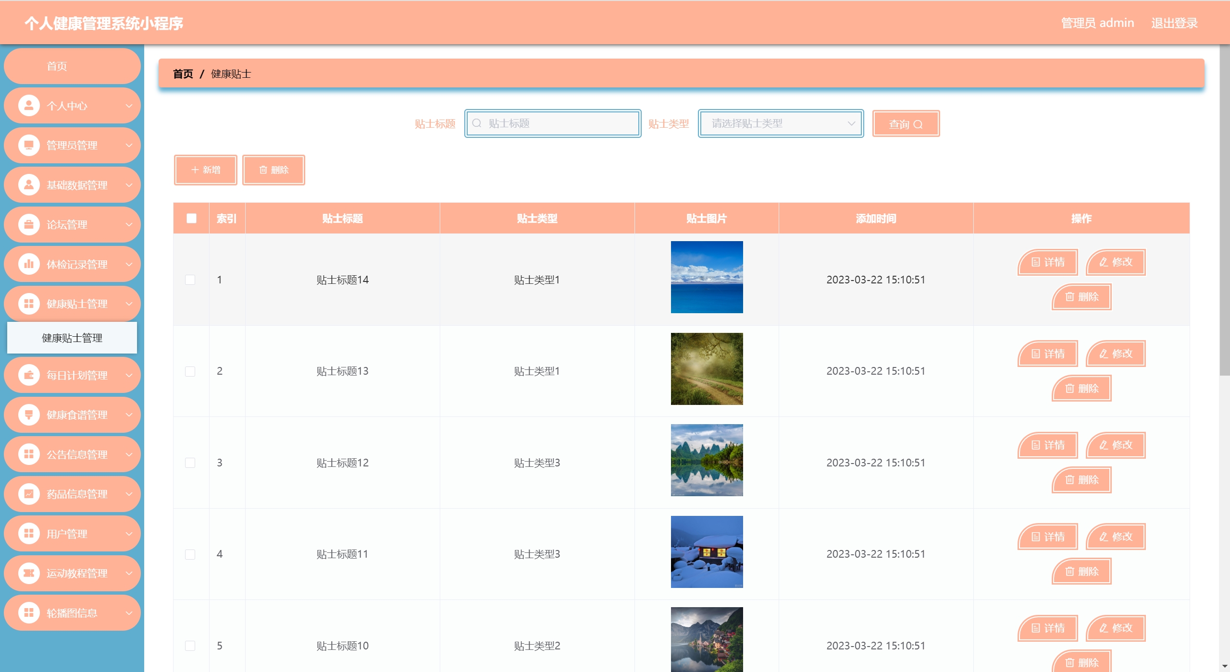
Task: Click the 个人中心 user avatar icon
Action: click(29, 106)
